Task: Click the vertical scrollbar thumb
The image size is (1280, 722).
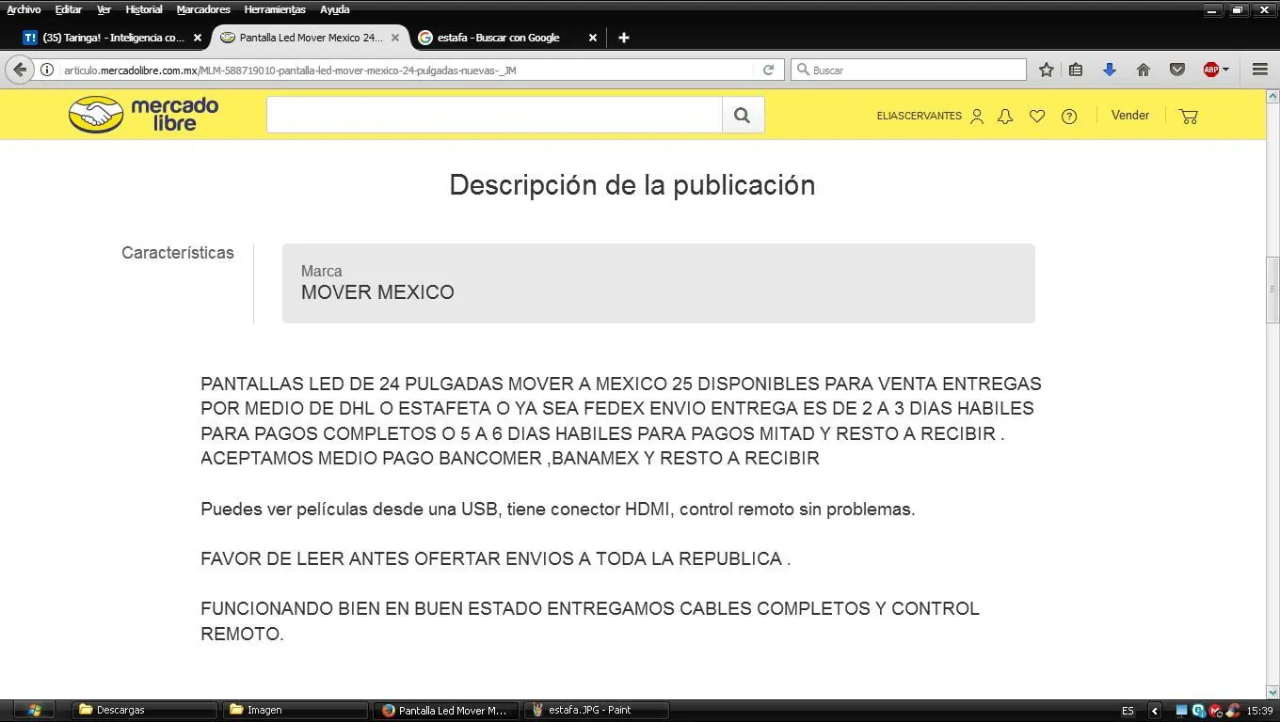Action: tap(1272, 289)
